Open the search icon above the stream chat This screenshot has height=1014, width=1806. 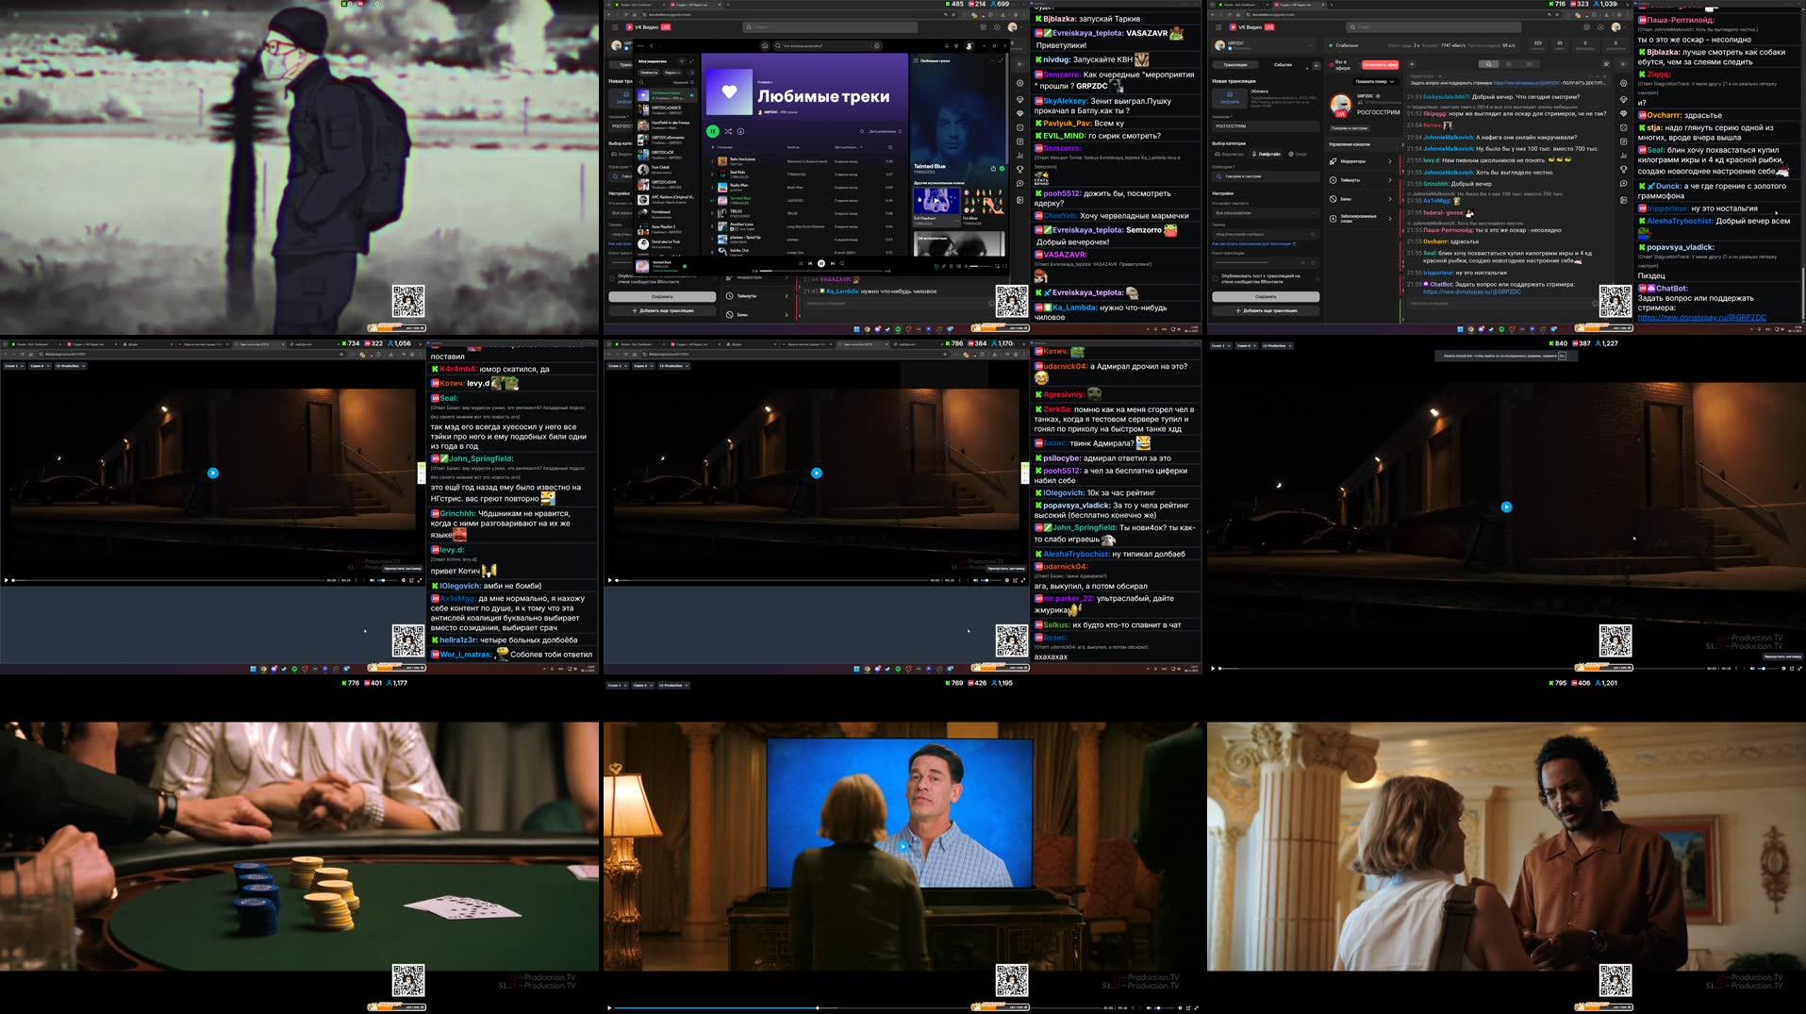pyautogui.click(x=1489, y=64)
